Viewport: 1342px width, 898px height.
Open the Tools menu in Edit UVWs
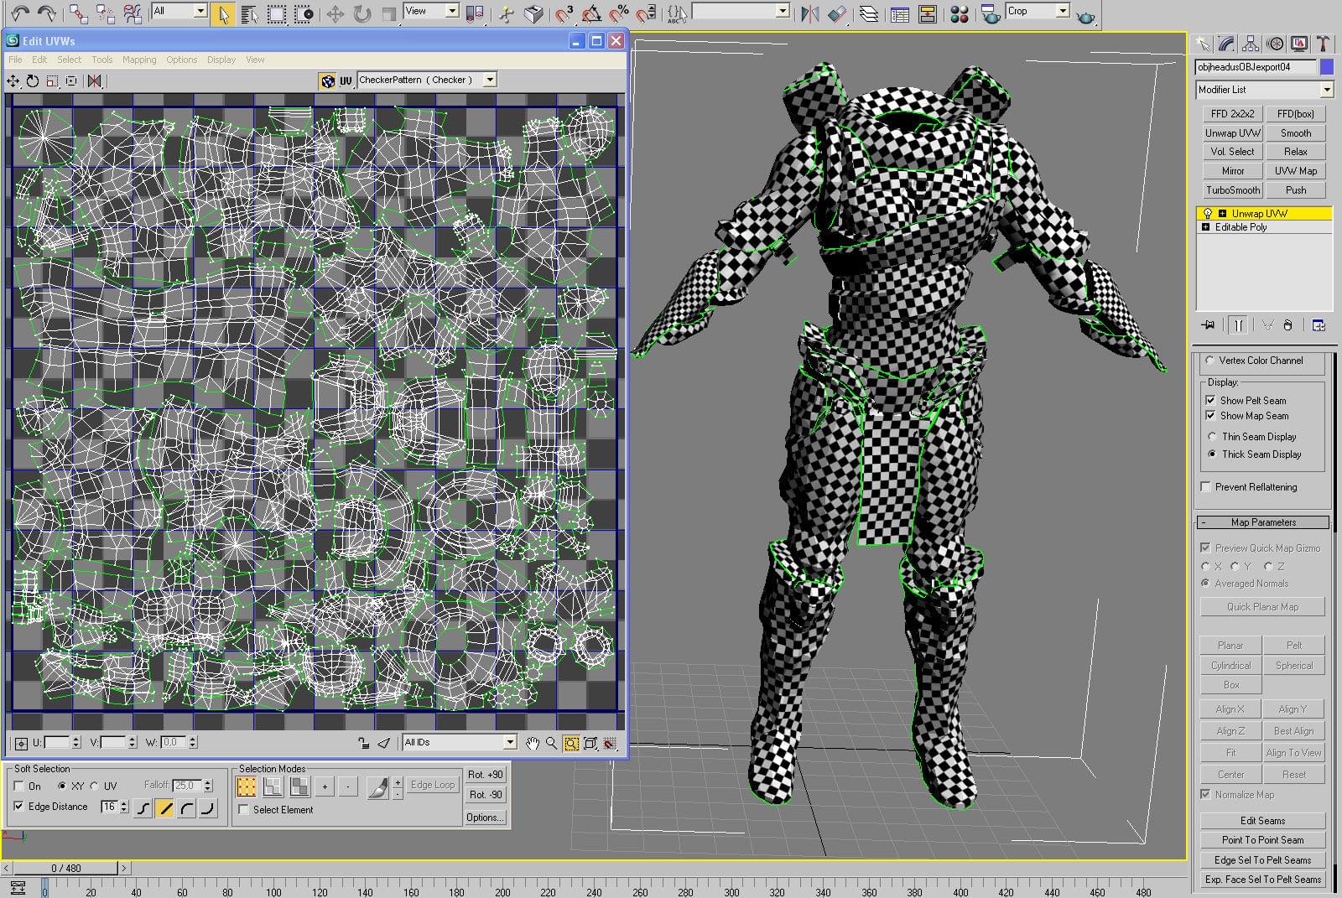pos(102,60)
